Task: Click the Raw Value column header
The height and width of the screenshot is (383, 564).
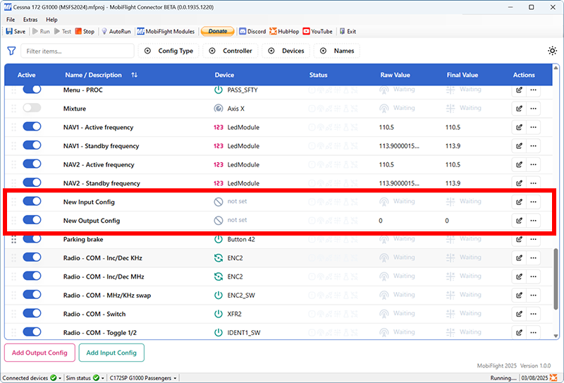Action: 395,75
